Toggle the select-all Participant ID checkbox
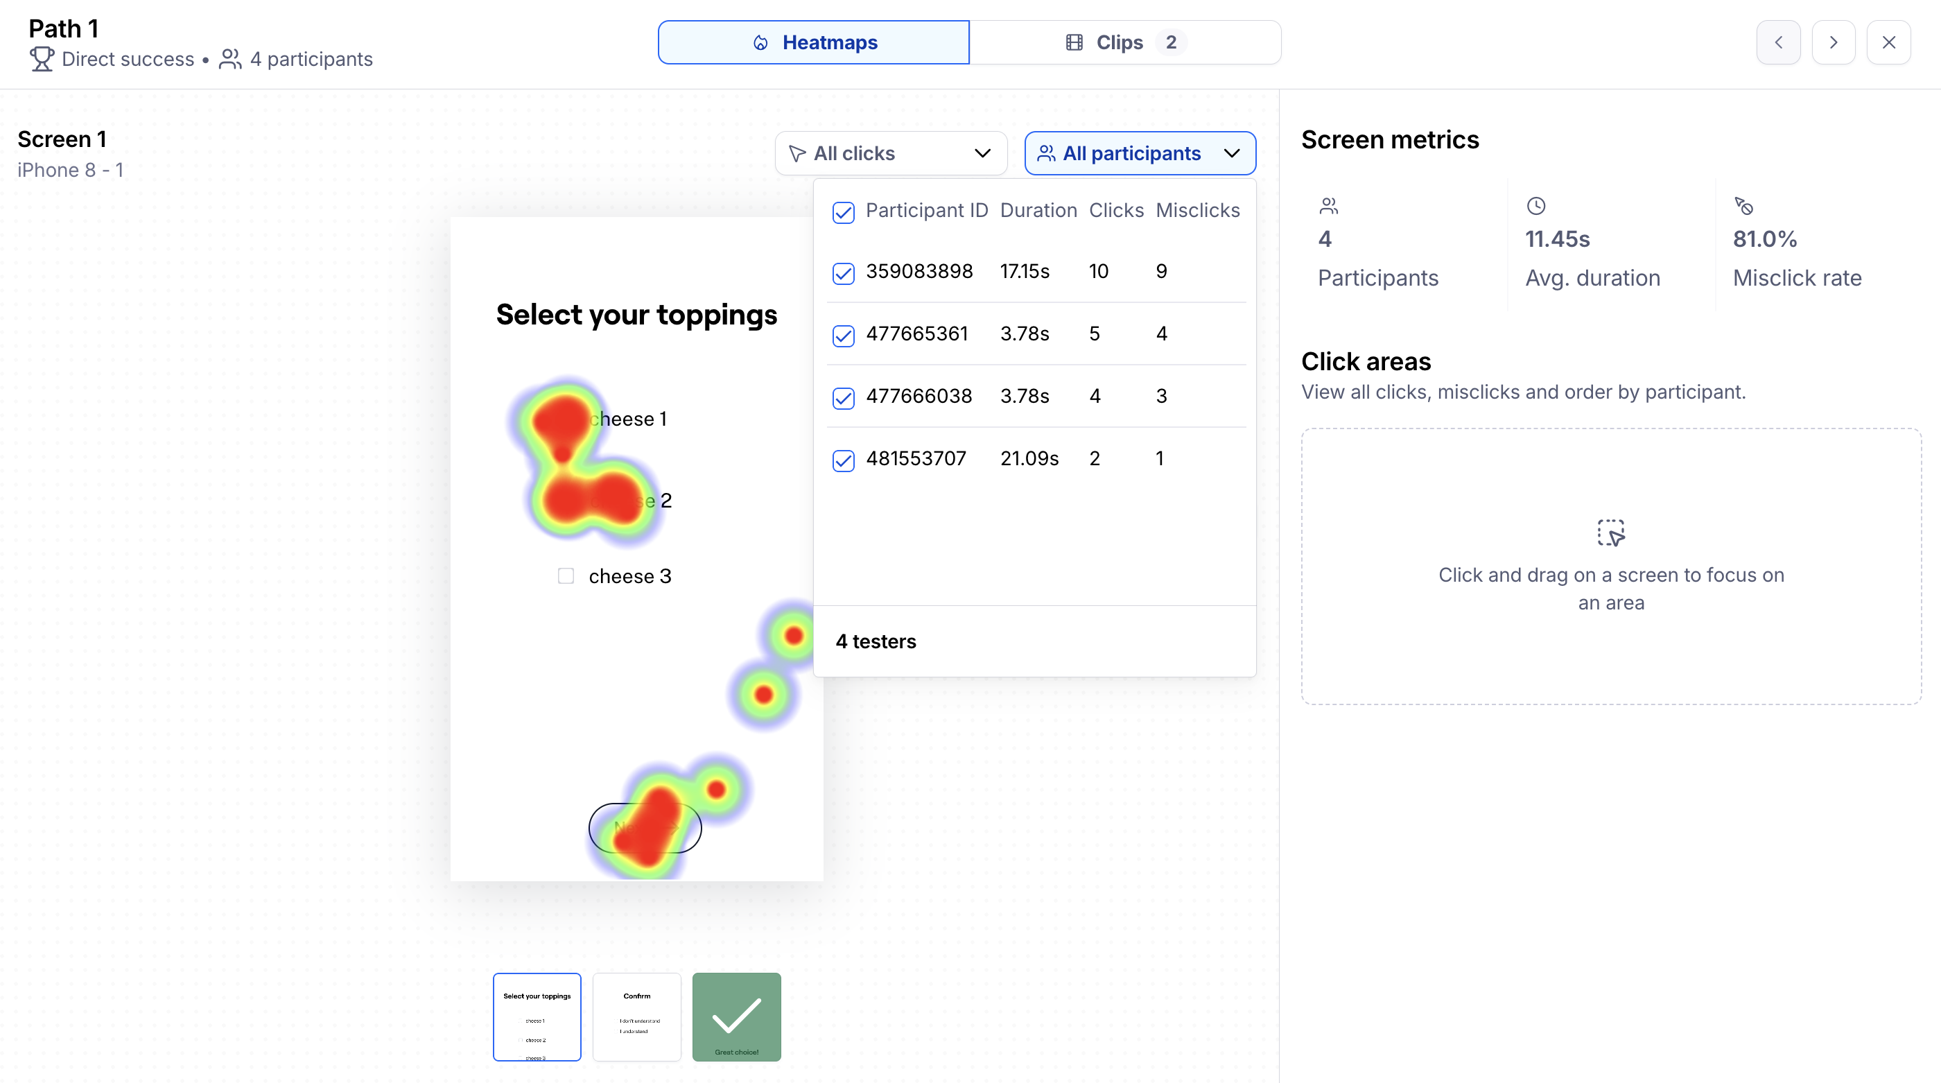The image size is (1941, 1083). tap(843, 213)
